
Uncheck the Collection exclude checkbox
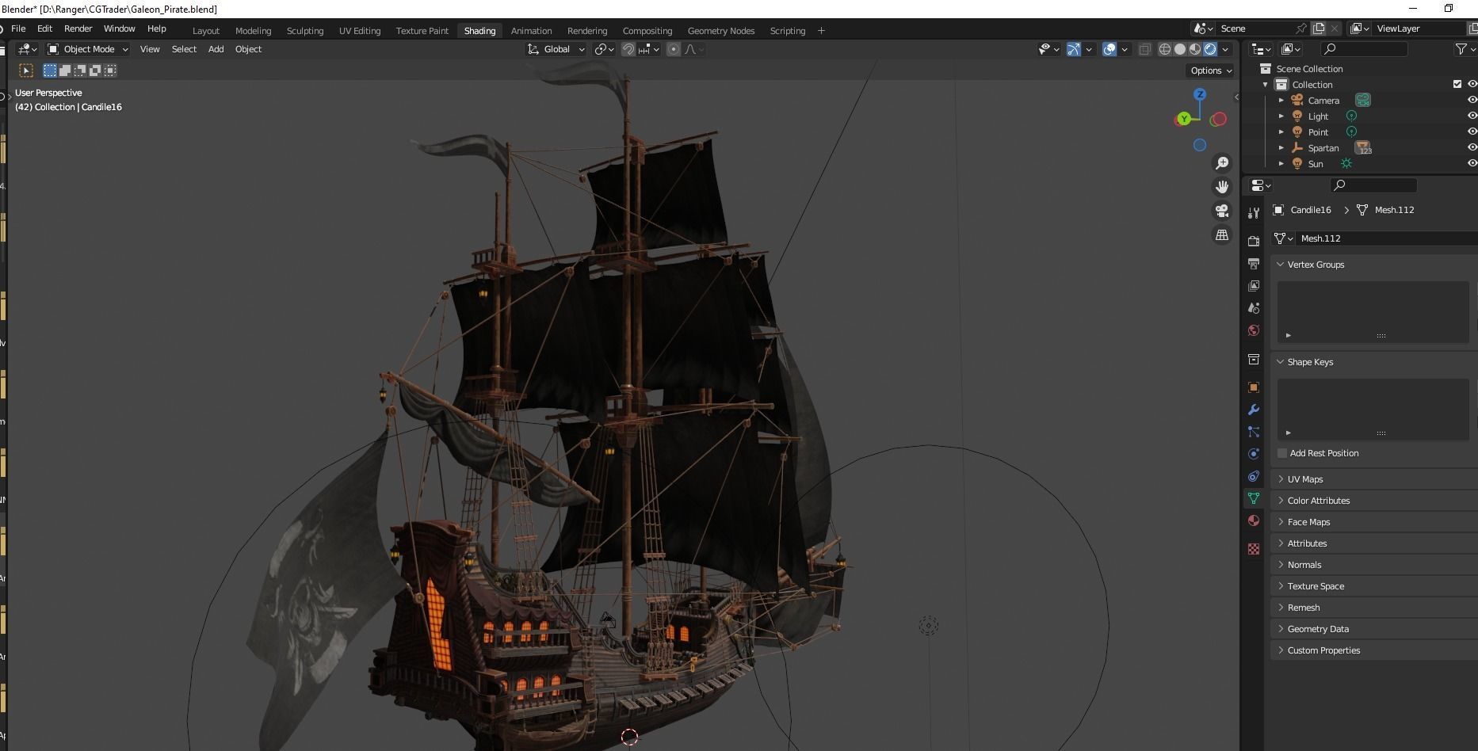(1457, 84)
